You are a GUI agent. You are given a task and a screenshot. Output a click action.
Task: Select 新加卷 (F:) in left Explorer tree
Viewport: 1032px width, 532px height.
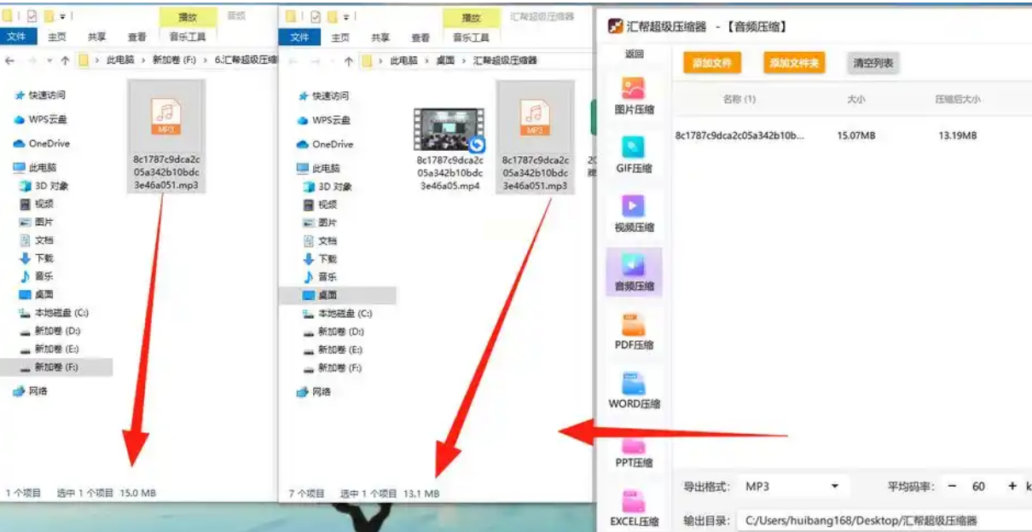tap(55, 367)
